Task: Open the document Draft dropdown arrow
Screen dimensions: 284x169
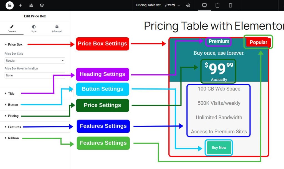Action: coord(179,5)
